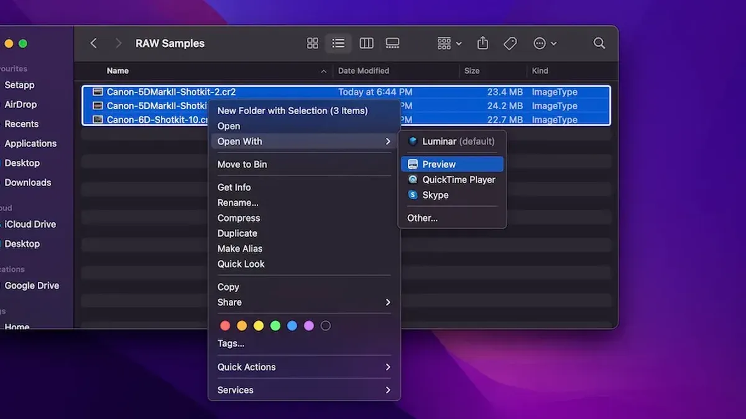Click the 23.4 MB size cell
The width and height of the screenshot is (746, 419).
pyautogui.click(x=505, y=92)
